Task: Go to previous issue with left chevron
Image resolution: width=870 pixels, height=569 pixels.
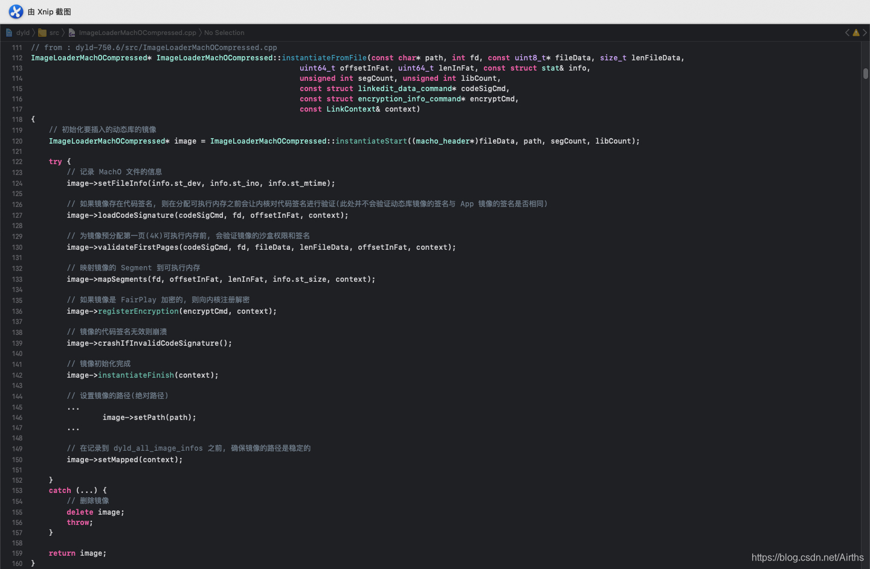Action: pyautogui.click(x=847, y=33)
